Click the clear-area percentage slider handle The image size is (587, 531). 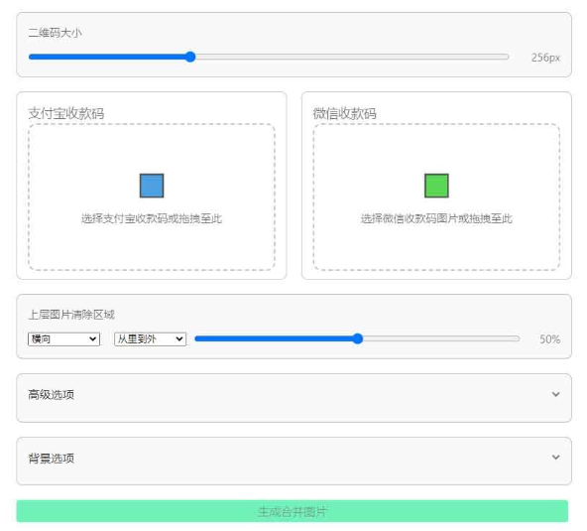(358, 338)
